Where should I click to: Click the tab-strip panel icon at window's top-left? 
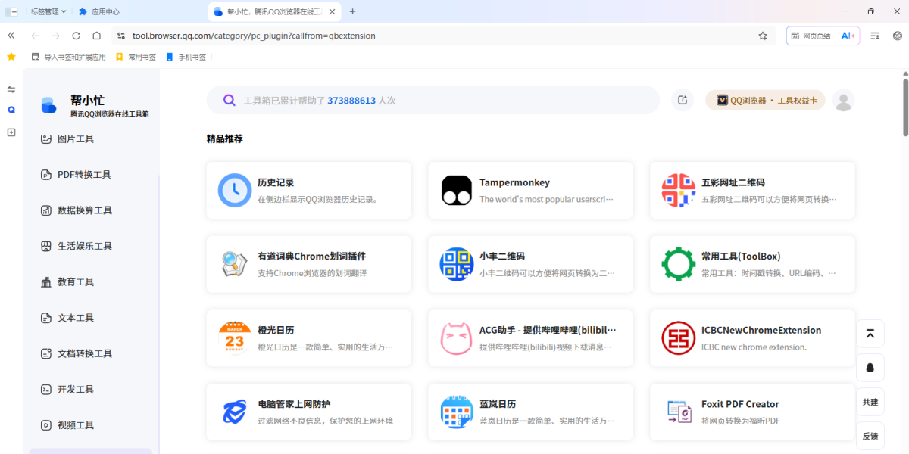(11, 11)
